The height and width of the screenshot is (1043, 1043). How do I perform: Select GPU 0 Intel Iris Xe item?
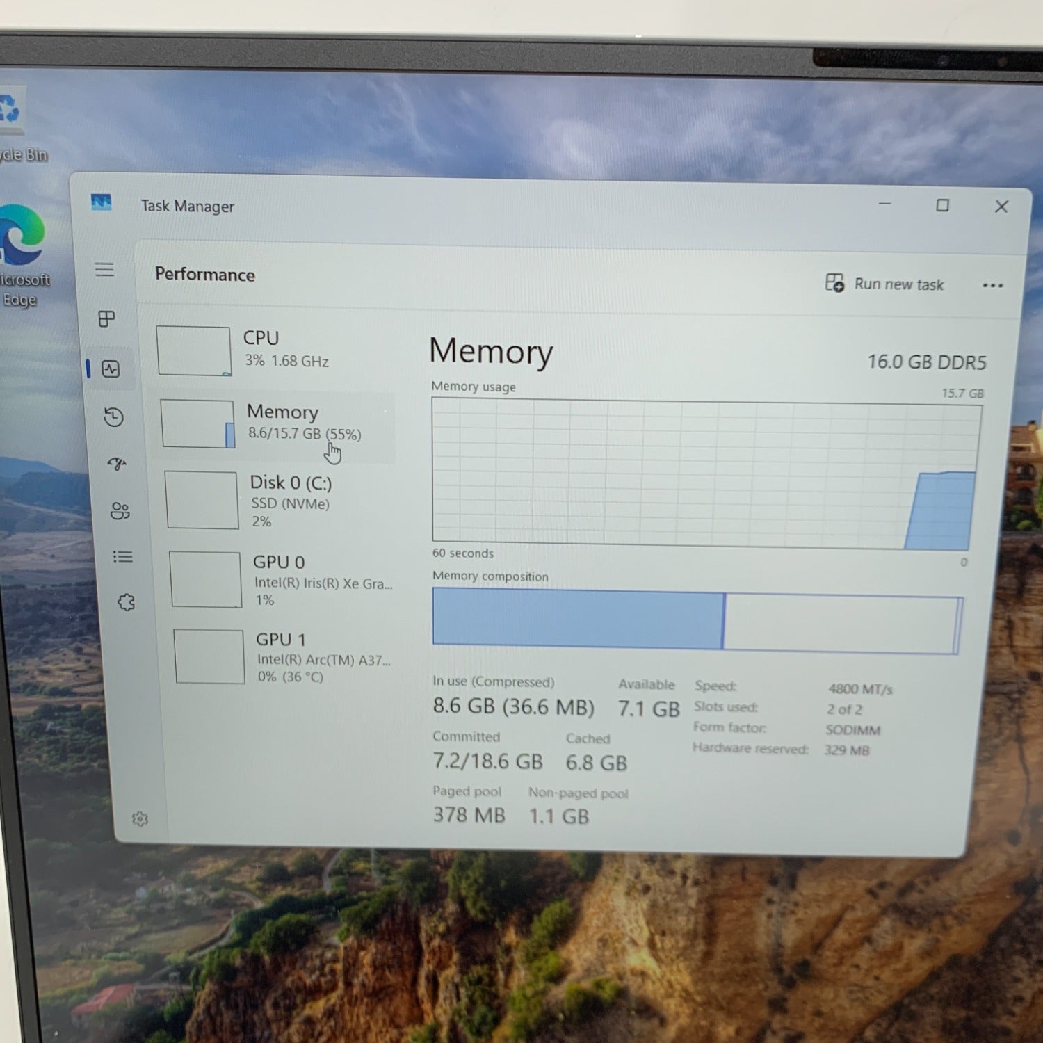pyautogui.click(x=282, y=579)
